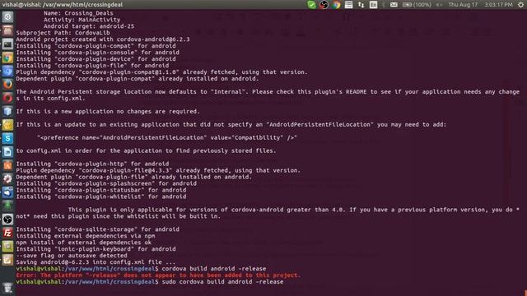527x296 pixels.
Task: Click the red Error platform '-release' line
Action: (x=158, y=275)
